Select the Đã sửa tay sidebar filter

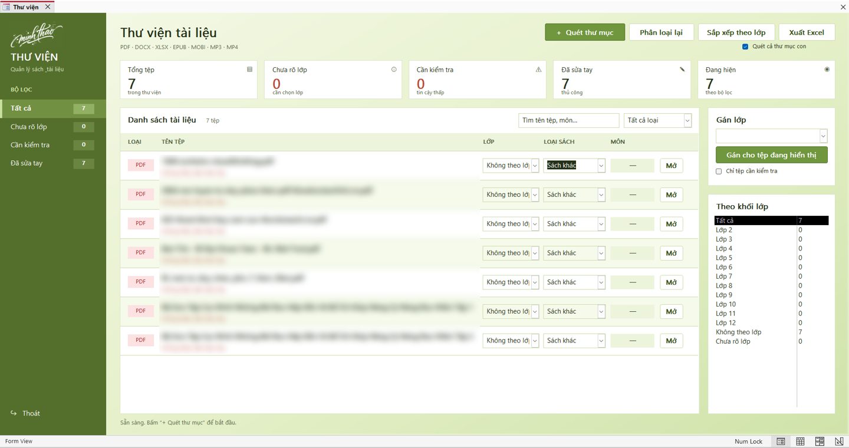(x=53, y=163)
